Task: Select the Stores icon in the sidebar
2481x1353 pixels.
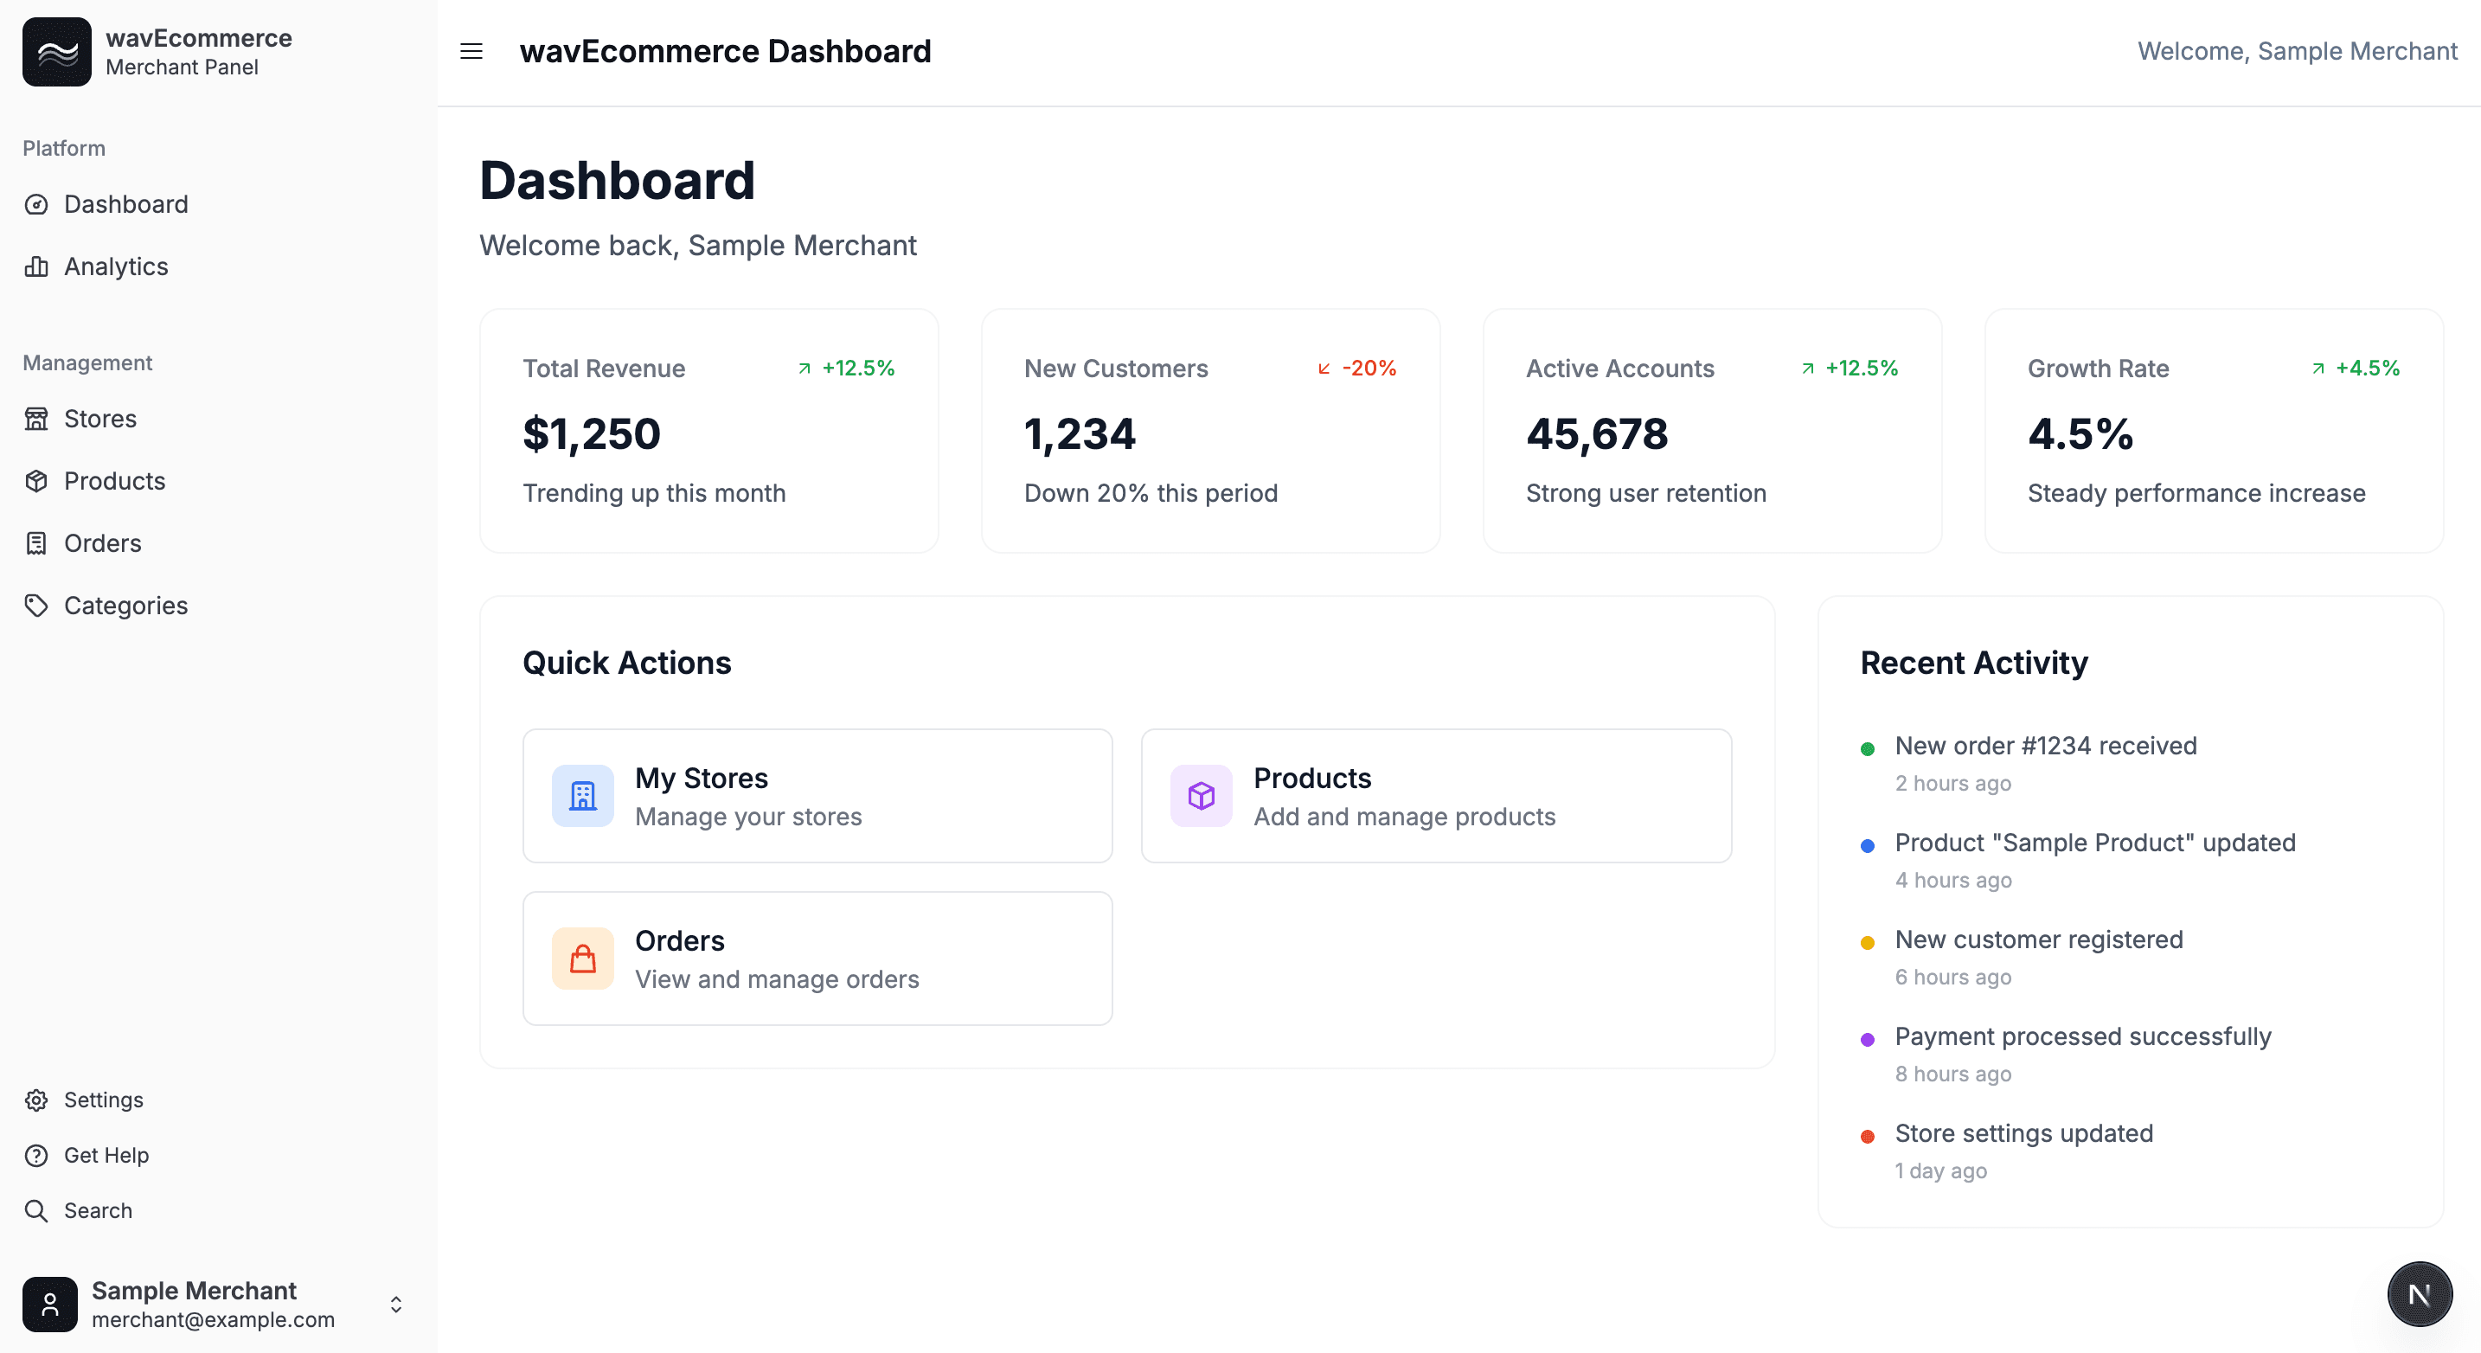Action: pyautogui.click(x=35, y=419)
